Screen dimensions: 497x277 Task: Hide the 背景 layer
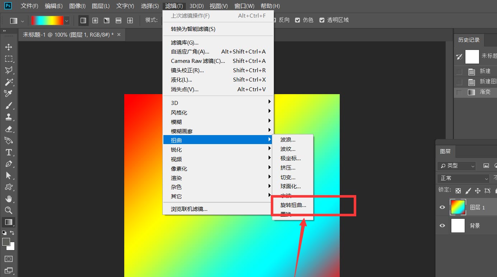442,226
